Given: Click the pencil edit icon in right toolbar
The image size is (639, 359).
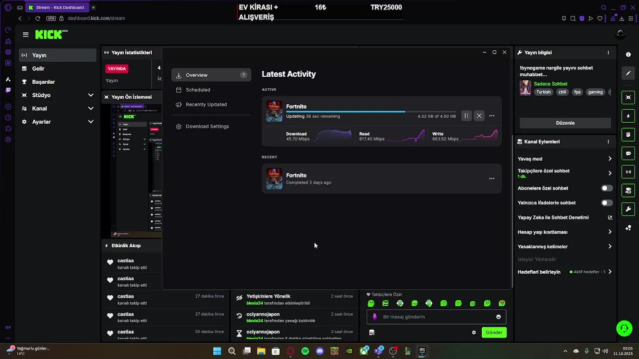Looking at the screenshot, I should pos(629,73).
